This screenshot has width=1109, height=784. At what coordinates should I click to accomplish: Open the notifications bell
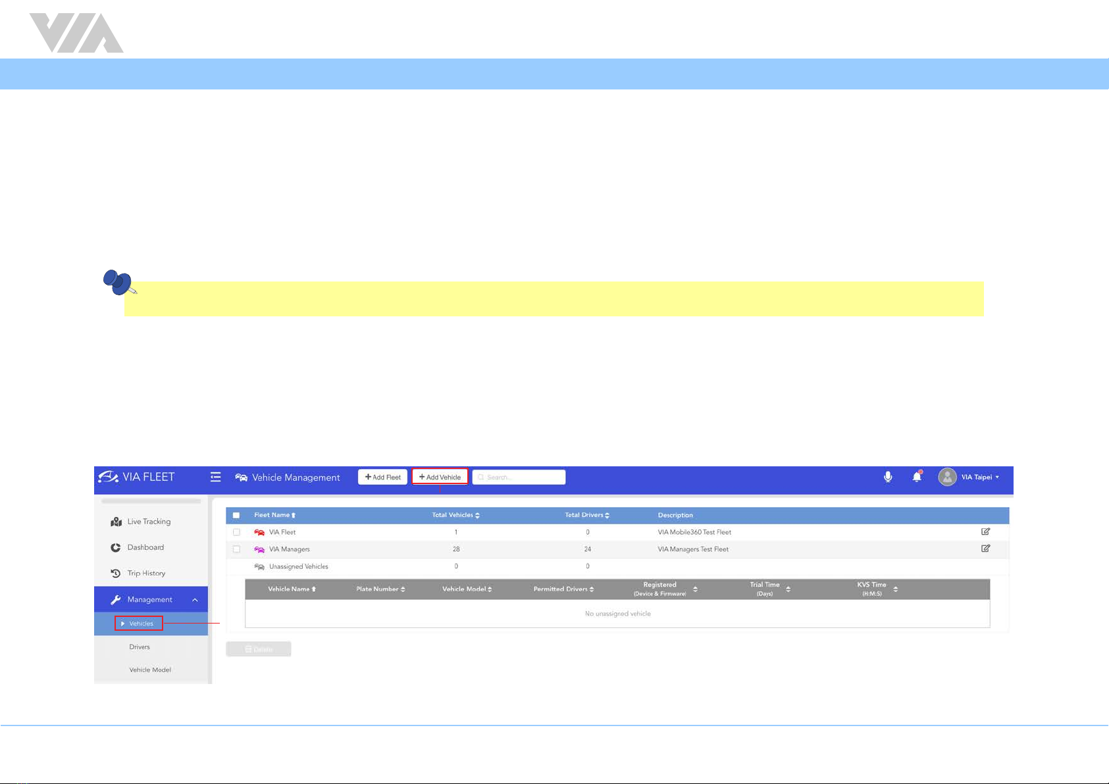917,477
